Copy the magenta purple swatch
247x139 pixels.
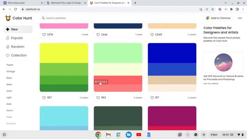(x=172, y=116)
